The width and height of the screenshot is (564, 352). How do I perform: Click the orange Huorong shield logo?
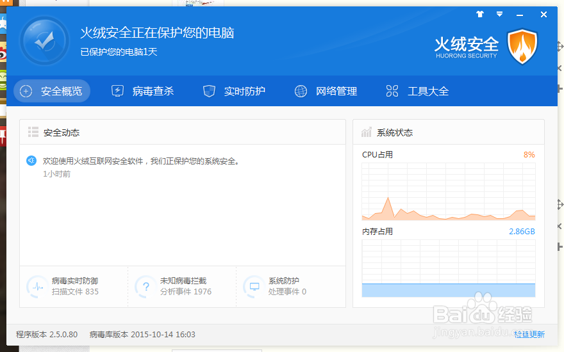pyautogui.click(x=522, y=47)
